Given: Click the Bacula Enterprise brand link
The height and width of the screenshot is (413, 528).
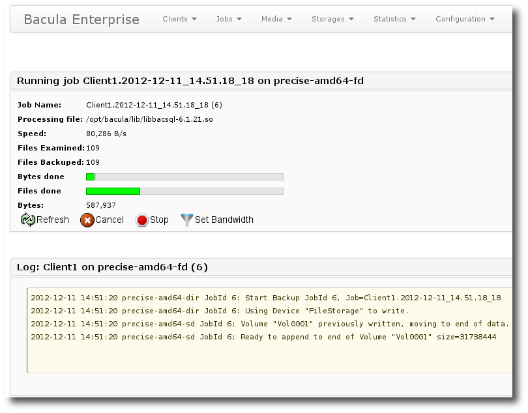Looking at the screenshot, I should [x=81, y=20].
